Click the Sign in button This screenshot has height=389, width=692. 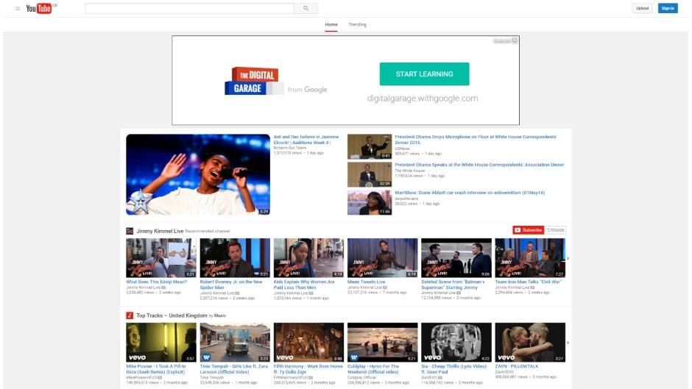[x=667, y=8]
